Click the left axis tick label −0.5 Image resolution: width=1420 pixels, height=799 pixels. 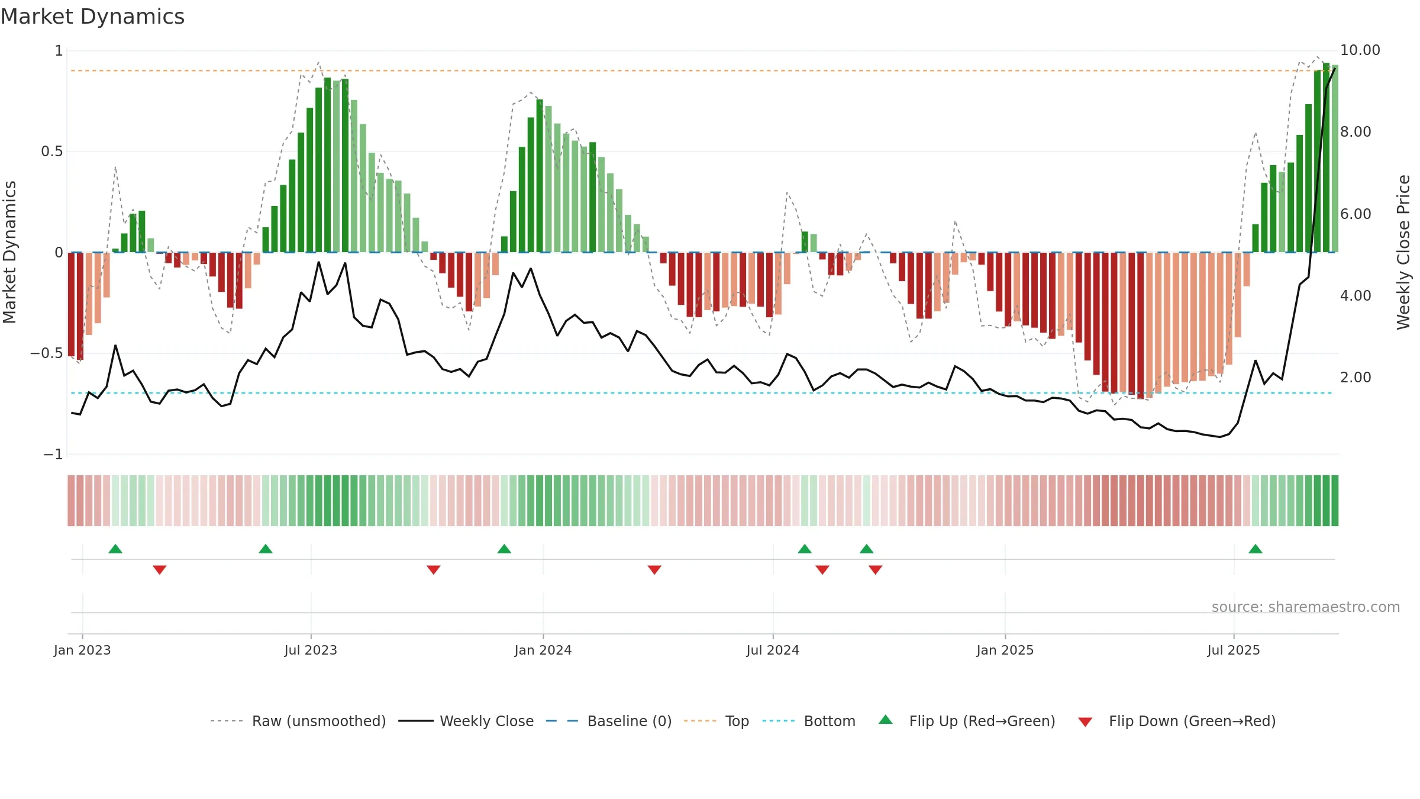point(46,353)
